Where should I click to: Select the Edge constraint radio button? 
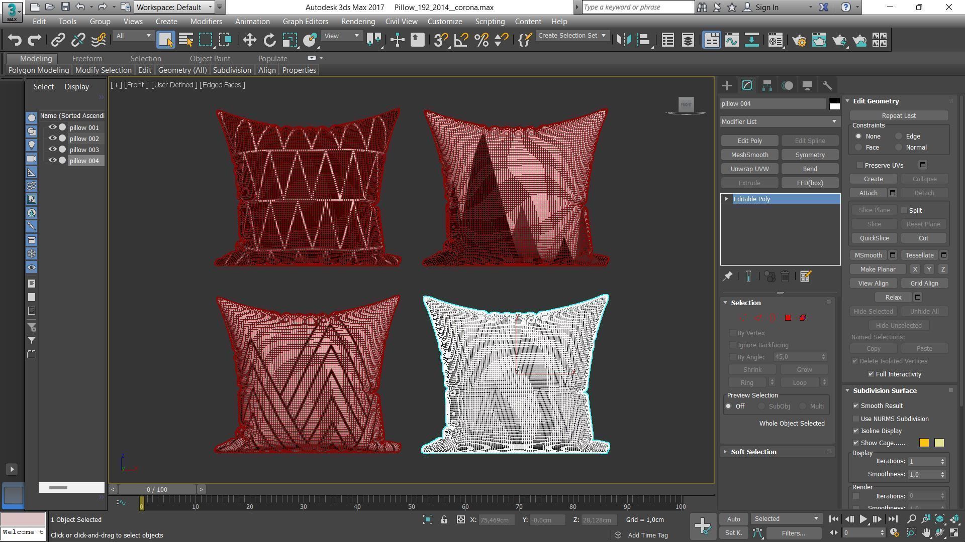click(x=899, y=137)
